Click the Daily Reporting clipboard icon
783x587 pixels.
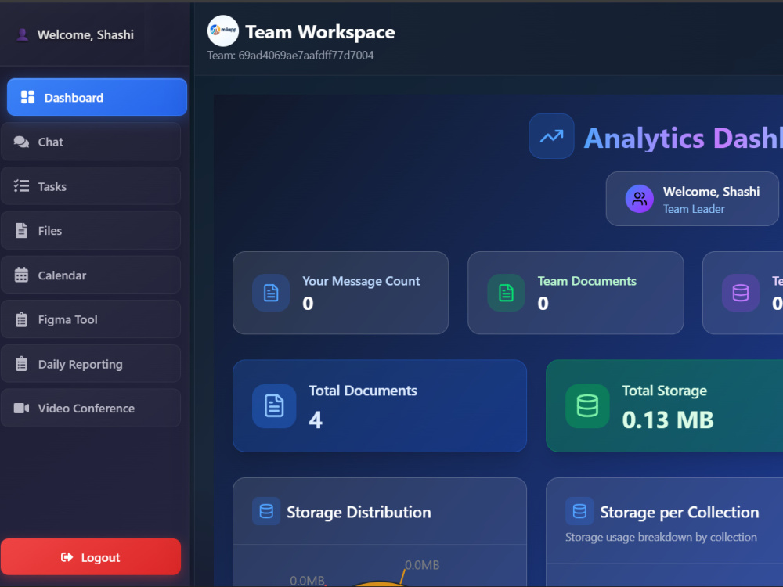click(21, 364)
